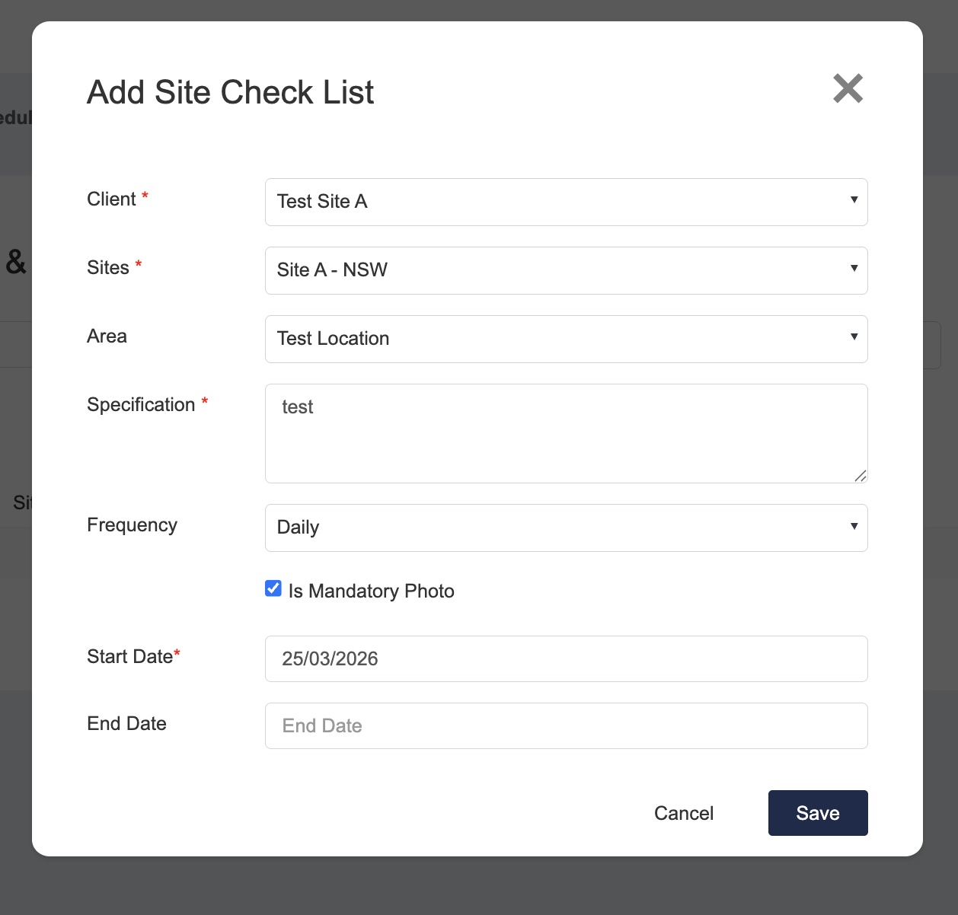Click the Client field label
958x915 pixels.
(x=111, y=199)
